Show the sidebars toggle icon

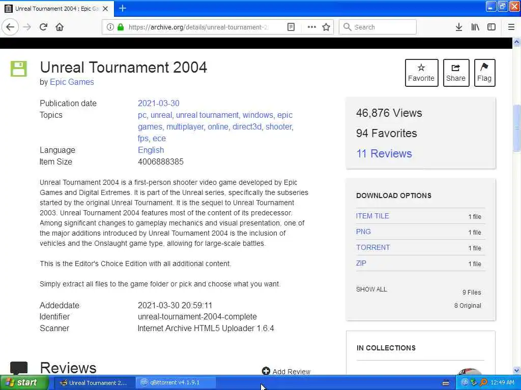pos(491,27)
